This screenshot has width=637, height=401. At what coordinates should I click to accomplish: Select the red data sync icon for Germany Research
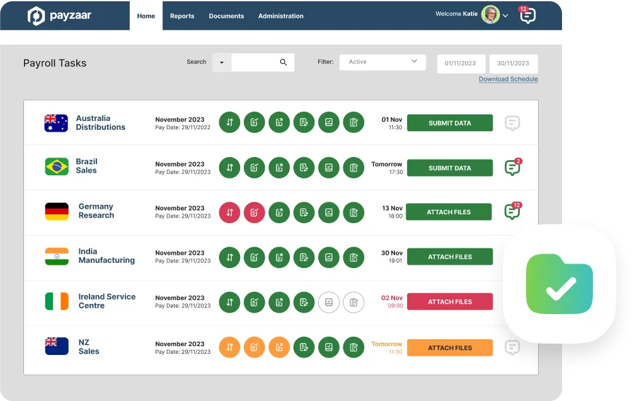click(x=229, y=212)
